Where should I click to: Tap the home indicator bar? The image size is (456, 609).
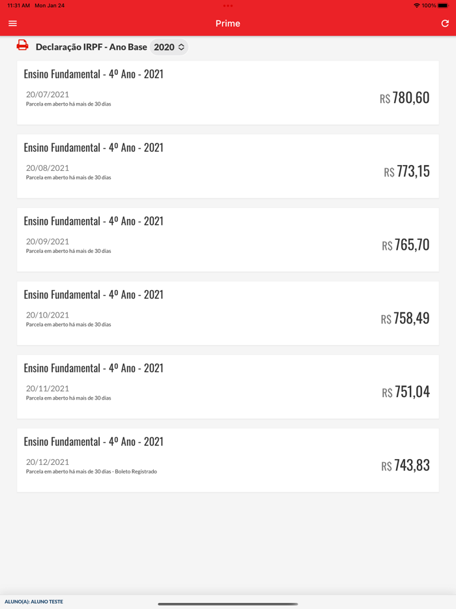[228, 604]
